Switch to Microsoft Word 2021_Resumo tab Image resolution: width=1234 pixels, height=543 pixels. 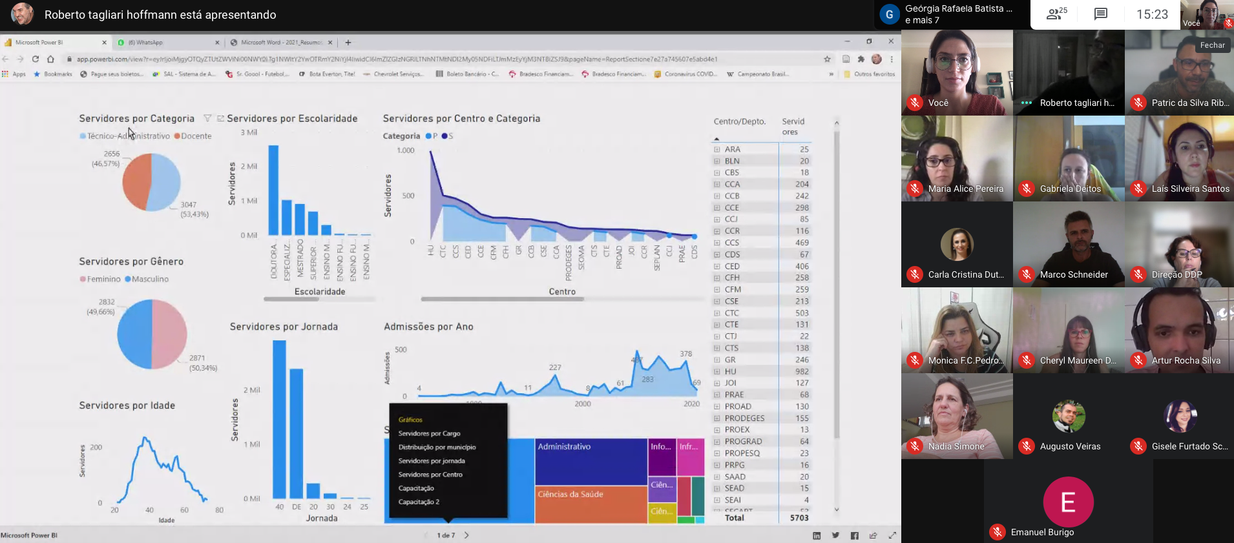pos(281,43)
